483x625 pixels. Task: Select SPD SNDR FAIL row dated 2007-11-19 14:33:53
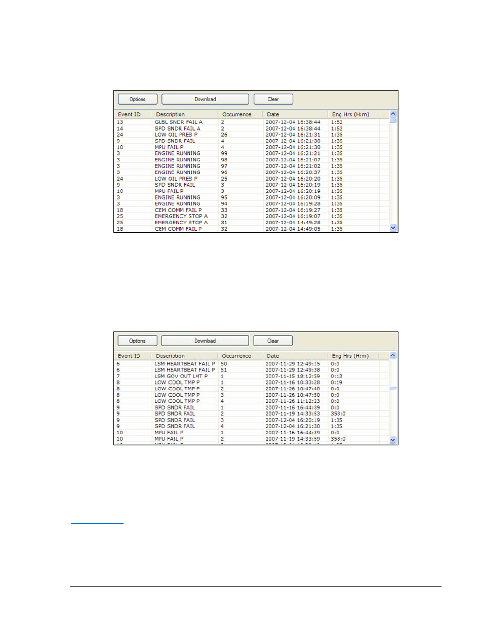[x=252, y=413]
